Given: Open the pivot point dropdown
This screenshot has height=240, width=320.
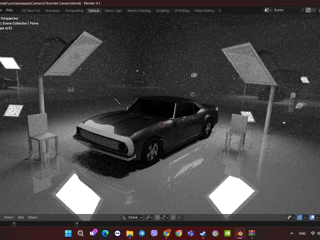Looking at the screenshot, I should [x=149, y=217].
